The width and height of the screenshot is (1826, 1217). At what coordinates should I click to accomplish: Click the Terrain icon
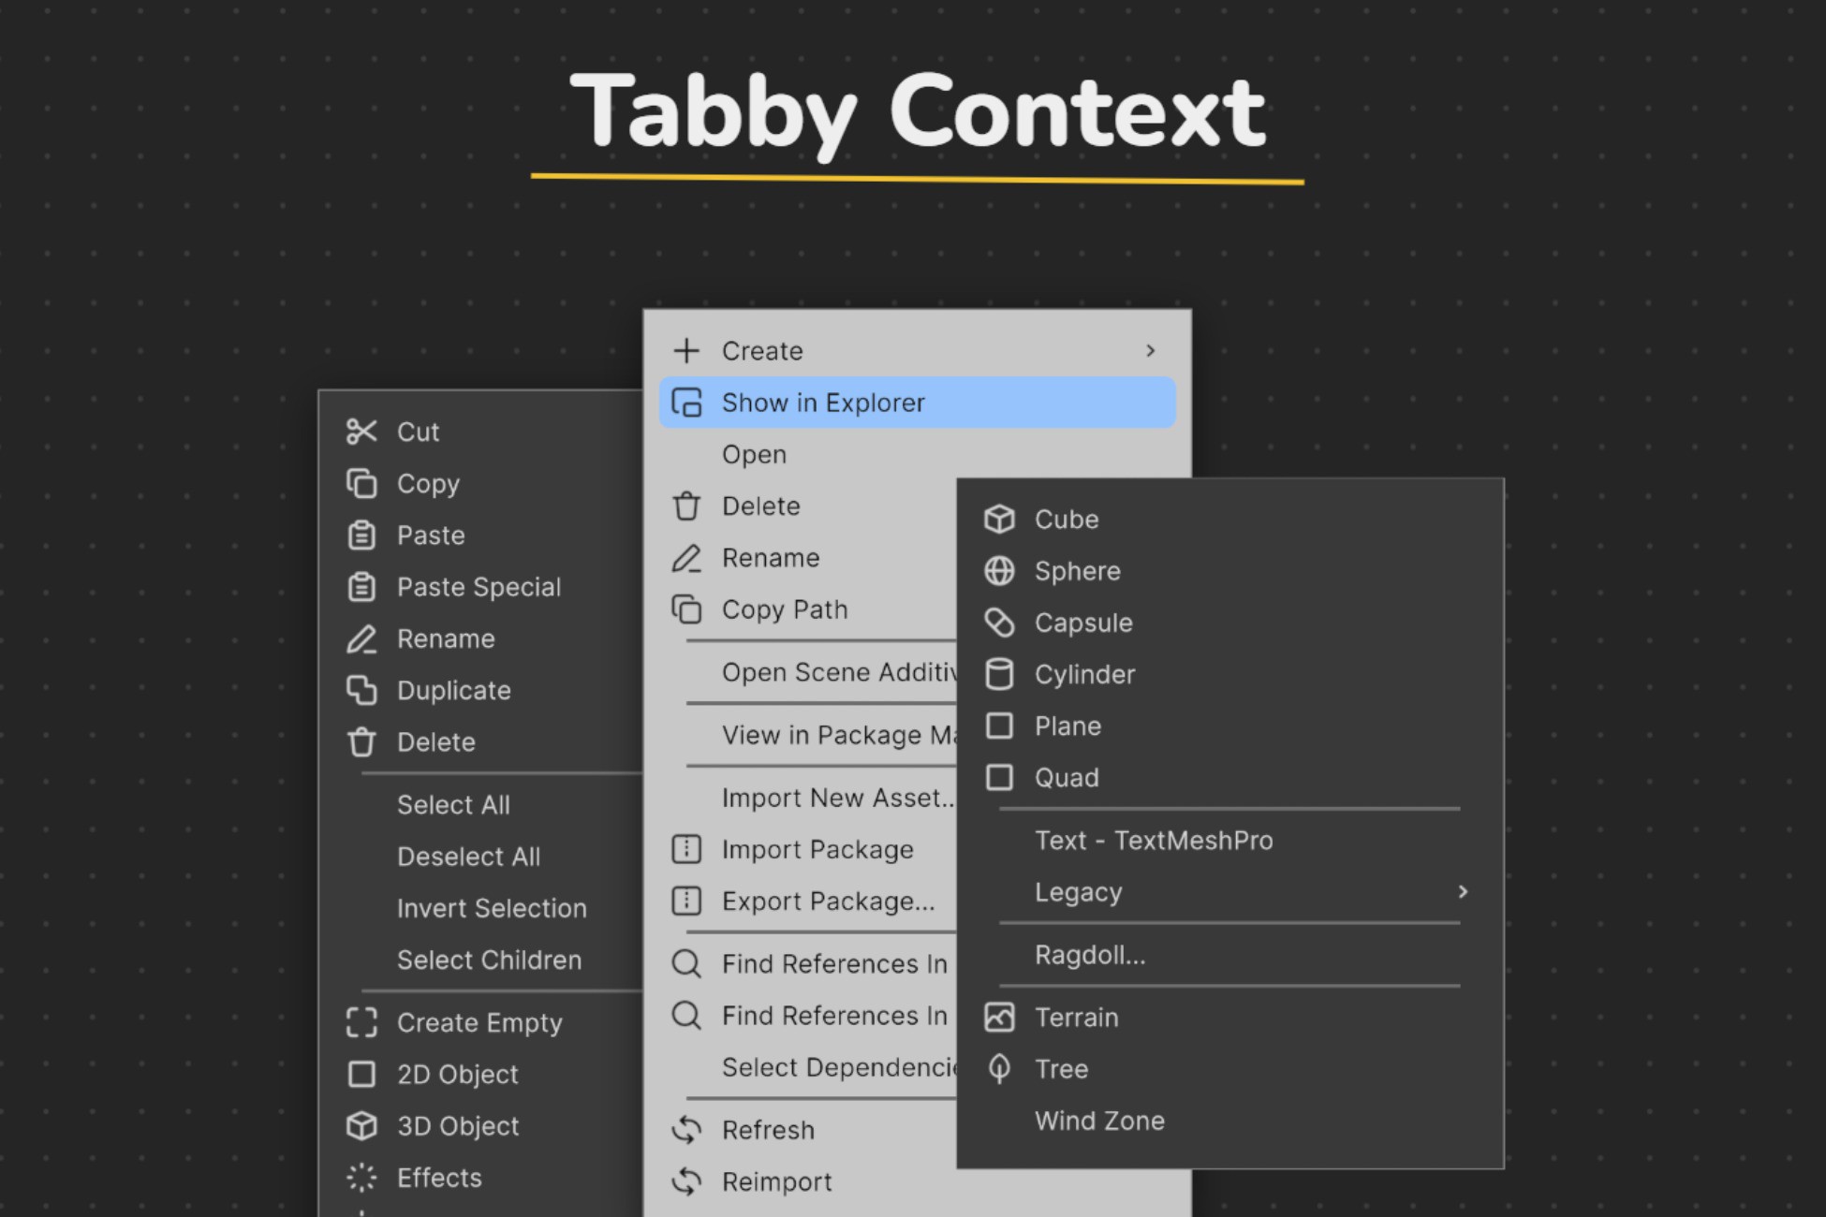click(1000, 1018)
